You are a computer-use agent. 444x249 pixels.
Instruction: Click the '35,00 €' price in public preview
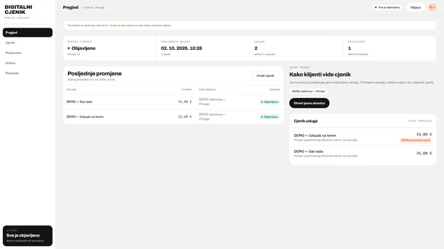(424, 154)
